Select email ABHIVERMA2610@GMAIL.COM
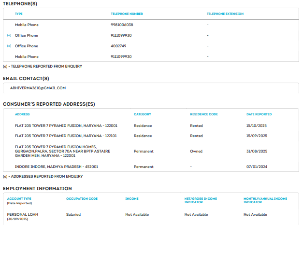 tap(38, 88)
